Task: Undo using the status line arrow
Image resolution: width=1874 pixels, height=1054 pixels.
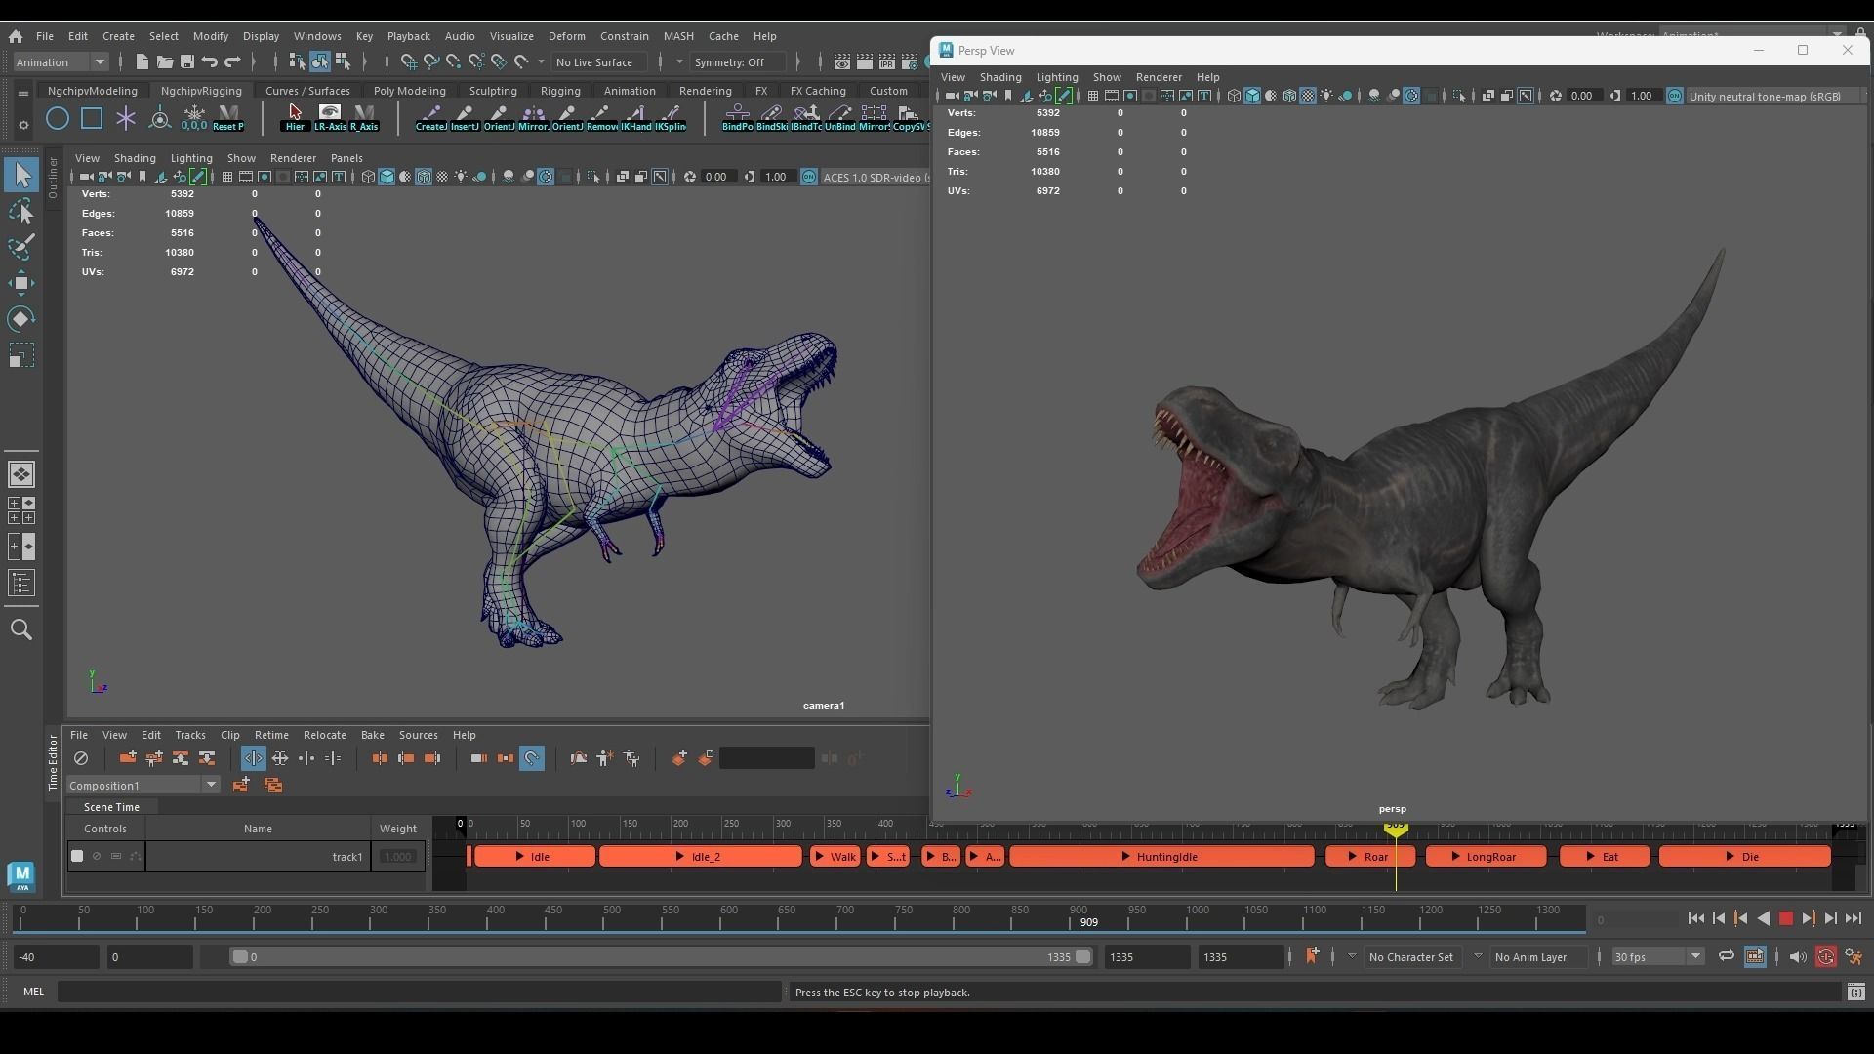Action: click(x=210, y=62)
